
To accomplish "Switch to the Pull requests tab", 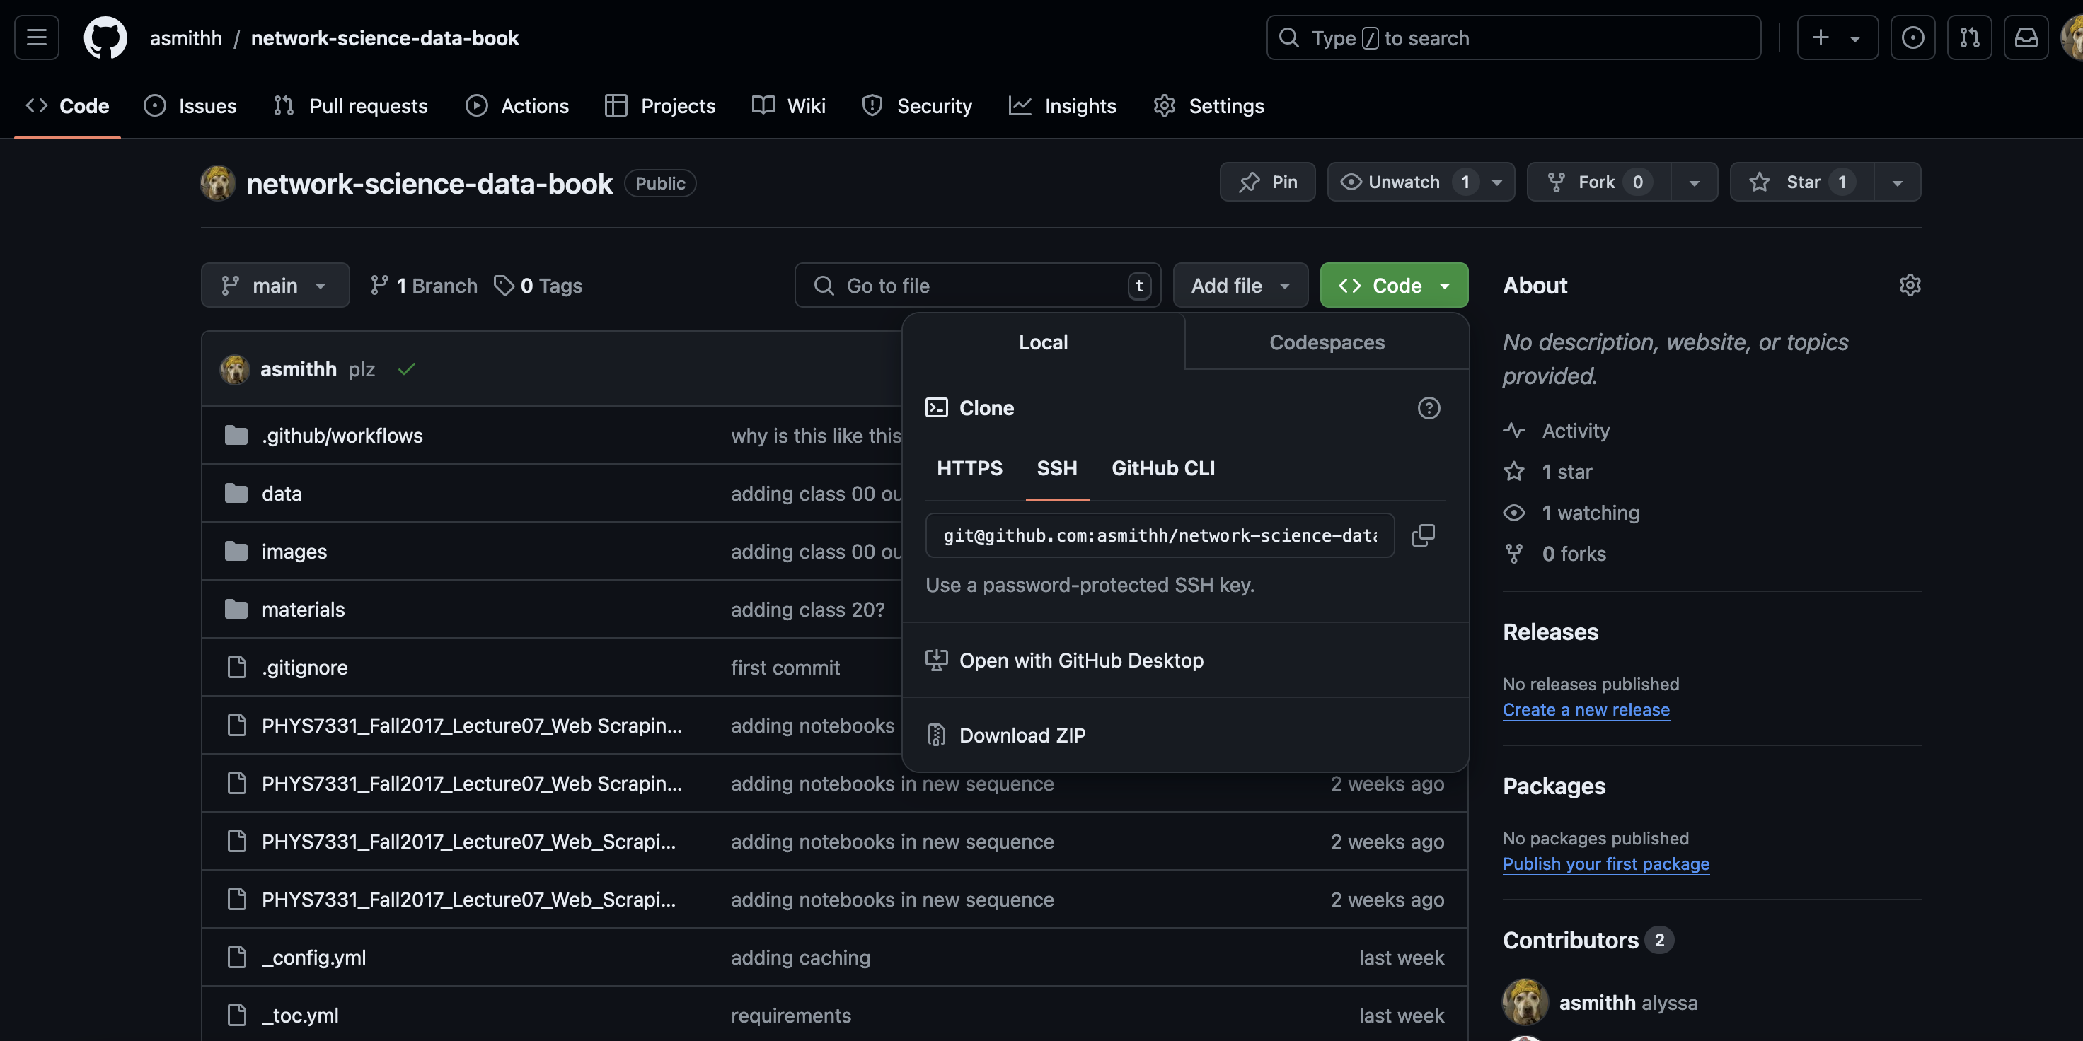I will [350, 106].
